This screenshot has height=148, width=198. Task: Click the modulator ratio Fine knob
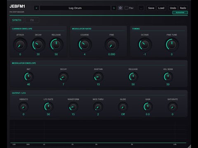(x=112, y=45)
